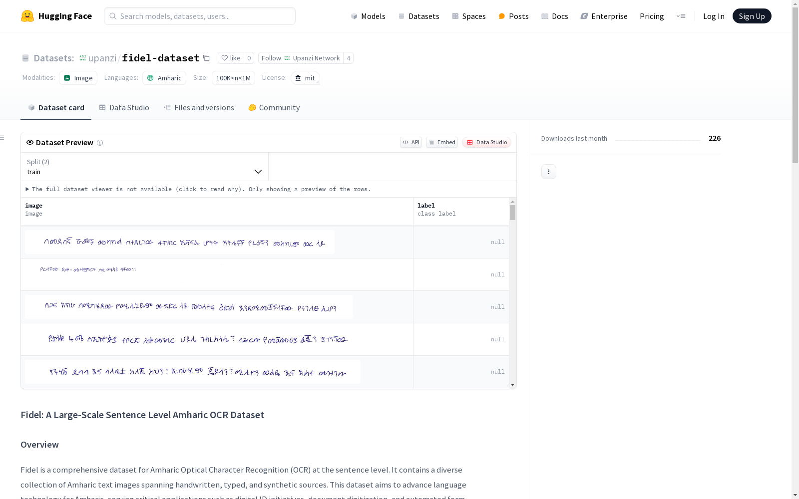Click the Sign Up button
This screenshot has height=499, width=799.
752,16
